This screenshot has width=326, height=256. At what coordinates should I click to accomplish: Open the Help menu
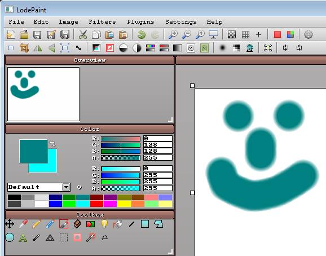point(214,22)
